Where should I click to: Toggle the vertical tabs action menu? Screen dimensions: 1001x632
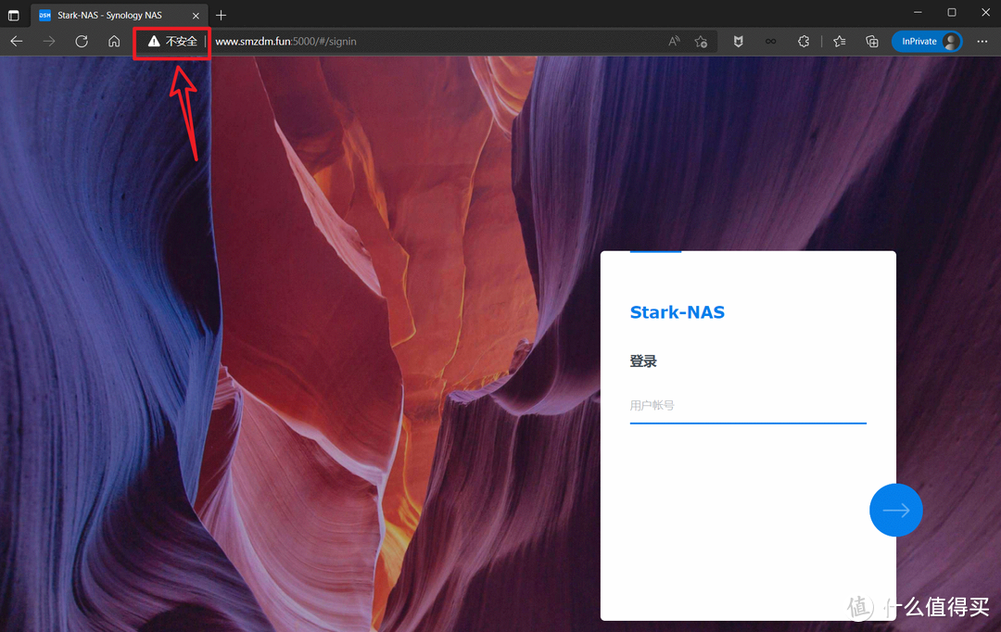[x=13, y=16]
